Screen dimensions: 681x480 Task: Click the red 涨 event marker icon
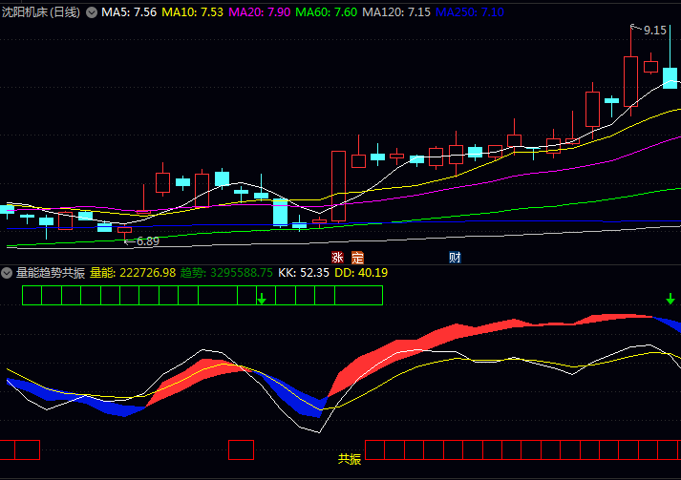(x=337, y=258)
